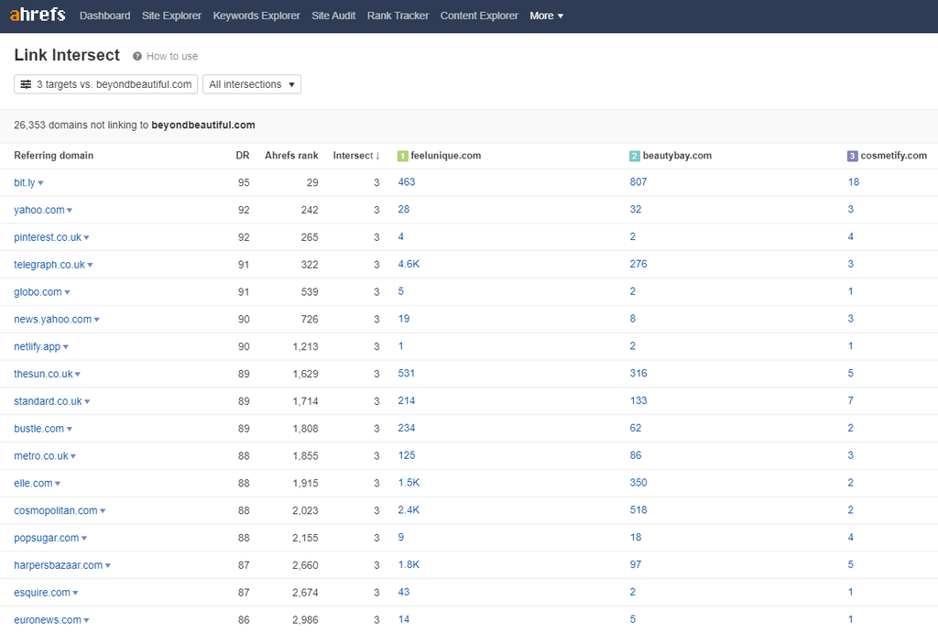This screenshot has height=633, width=938.
Task: Click the purple number 3 badge for cosmetify.com
Action: pyautogui.click(x=852, y=157)
